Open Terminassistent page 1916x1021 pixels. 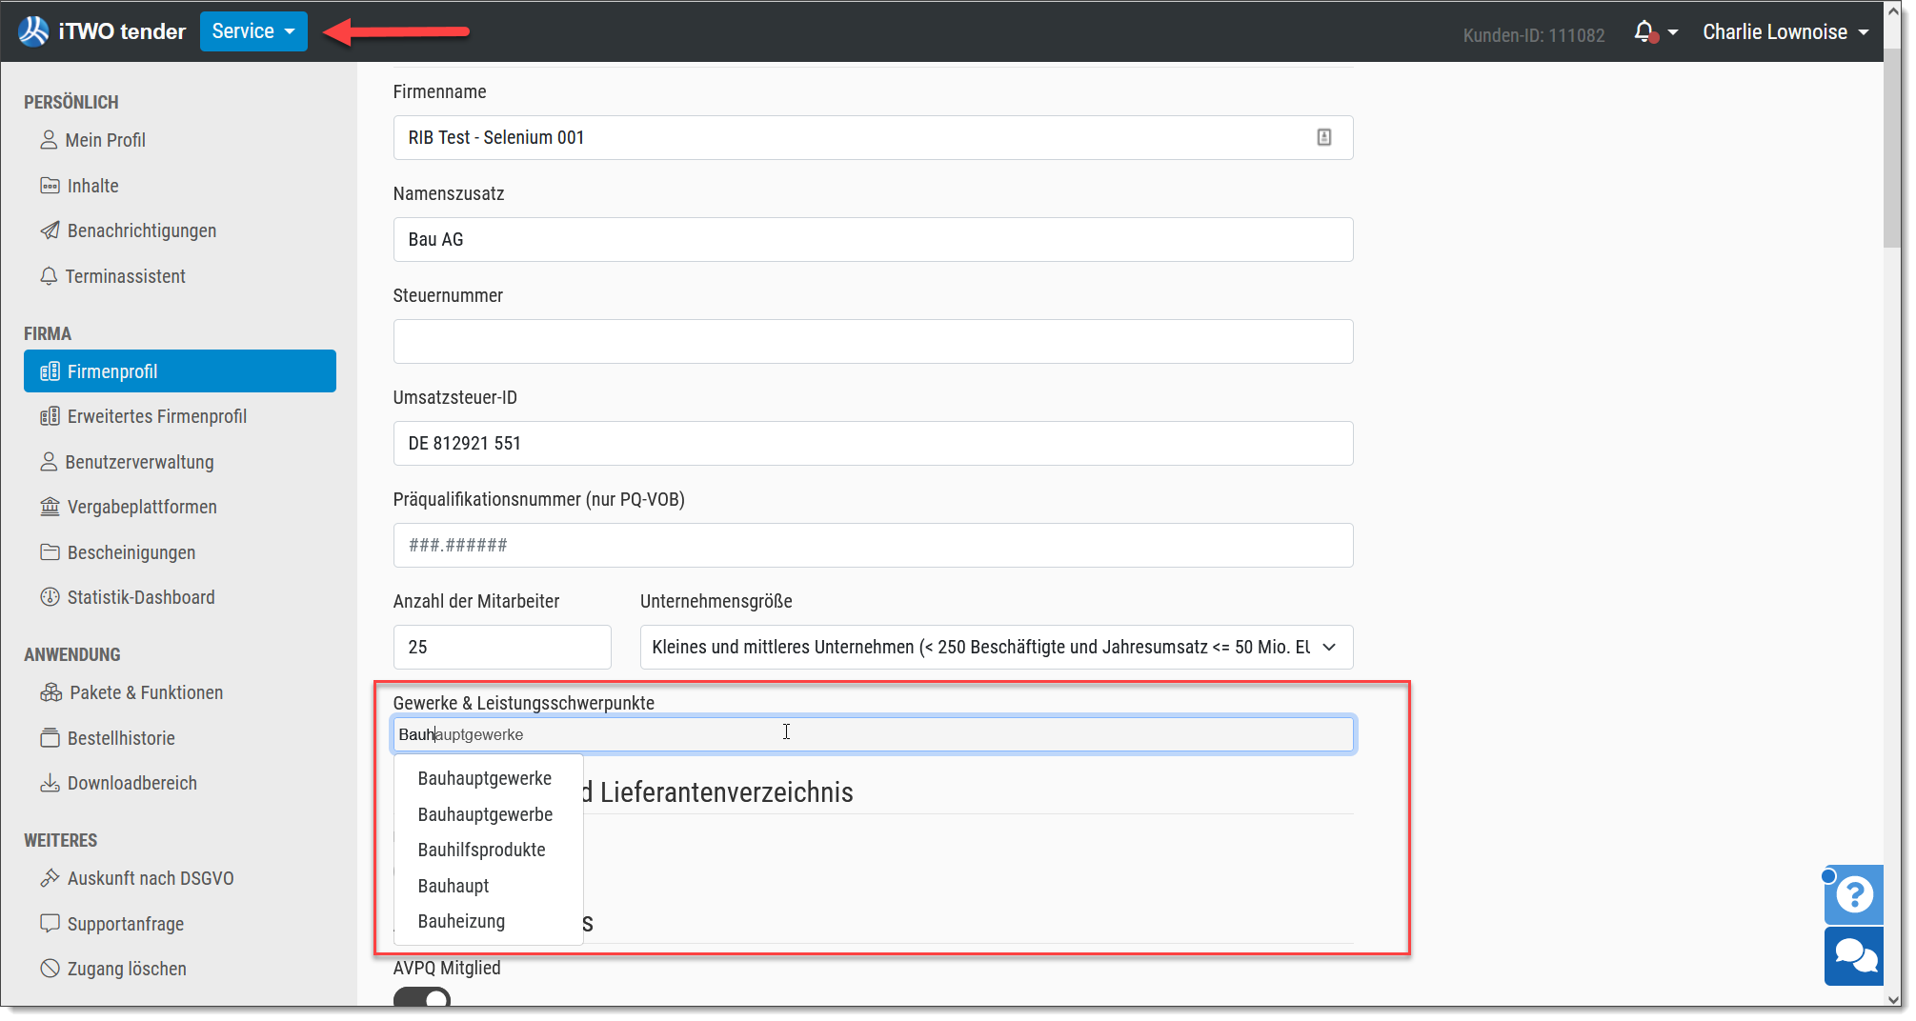[x=112, y=276]
